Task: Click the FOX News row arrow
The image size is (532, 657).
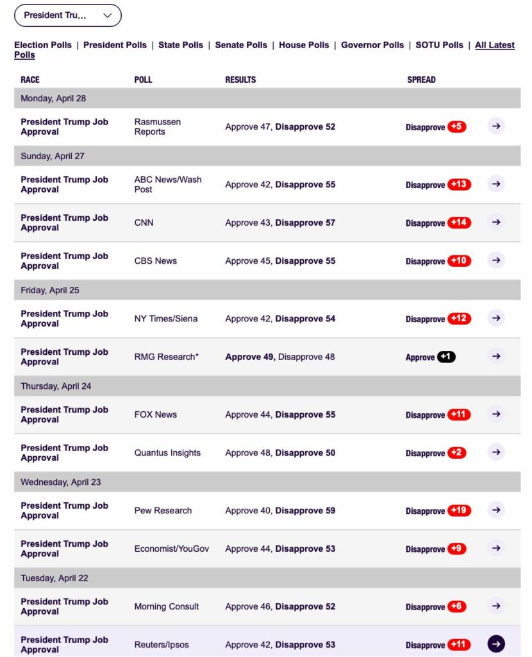Action: pyautogui.click(x=496, y=414)
